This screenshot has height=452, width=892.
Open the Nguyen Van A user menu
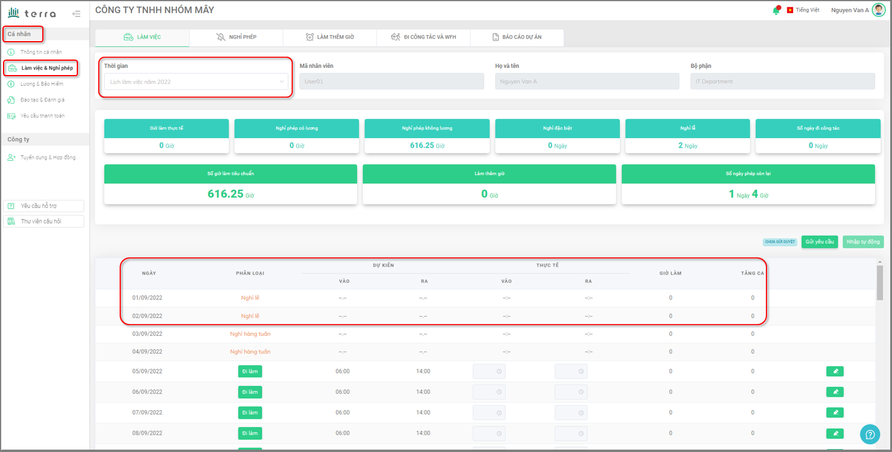(858, 10)
